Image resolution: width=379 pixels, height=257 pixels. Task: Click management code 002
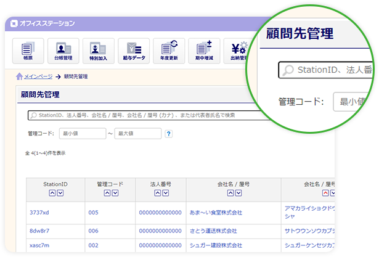coord(93,245)
